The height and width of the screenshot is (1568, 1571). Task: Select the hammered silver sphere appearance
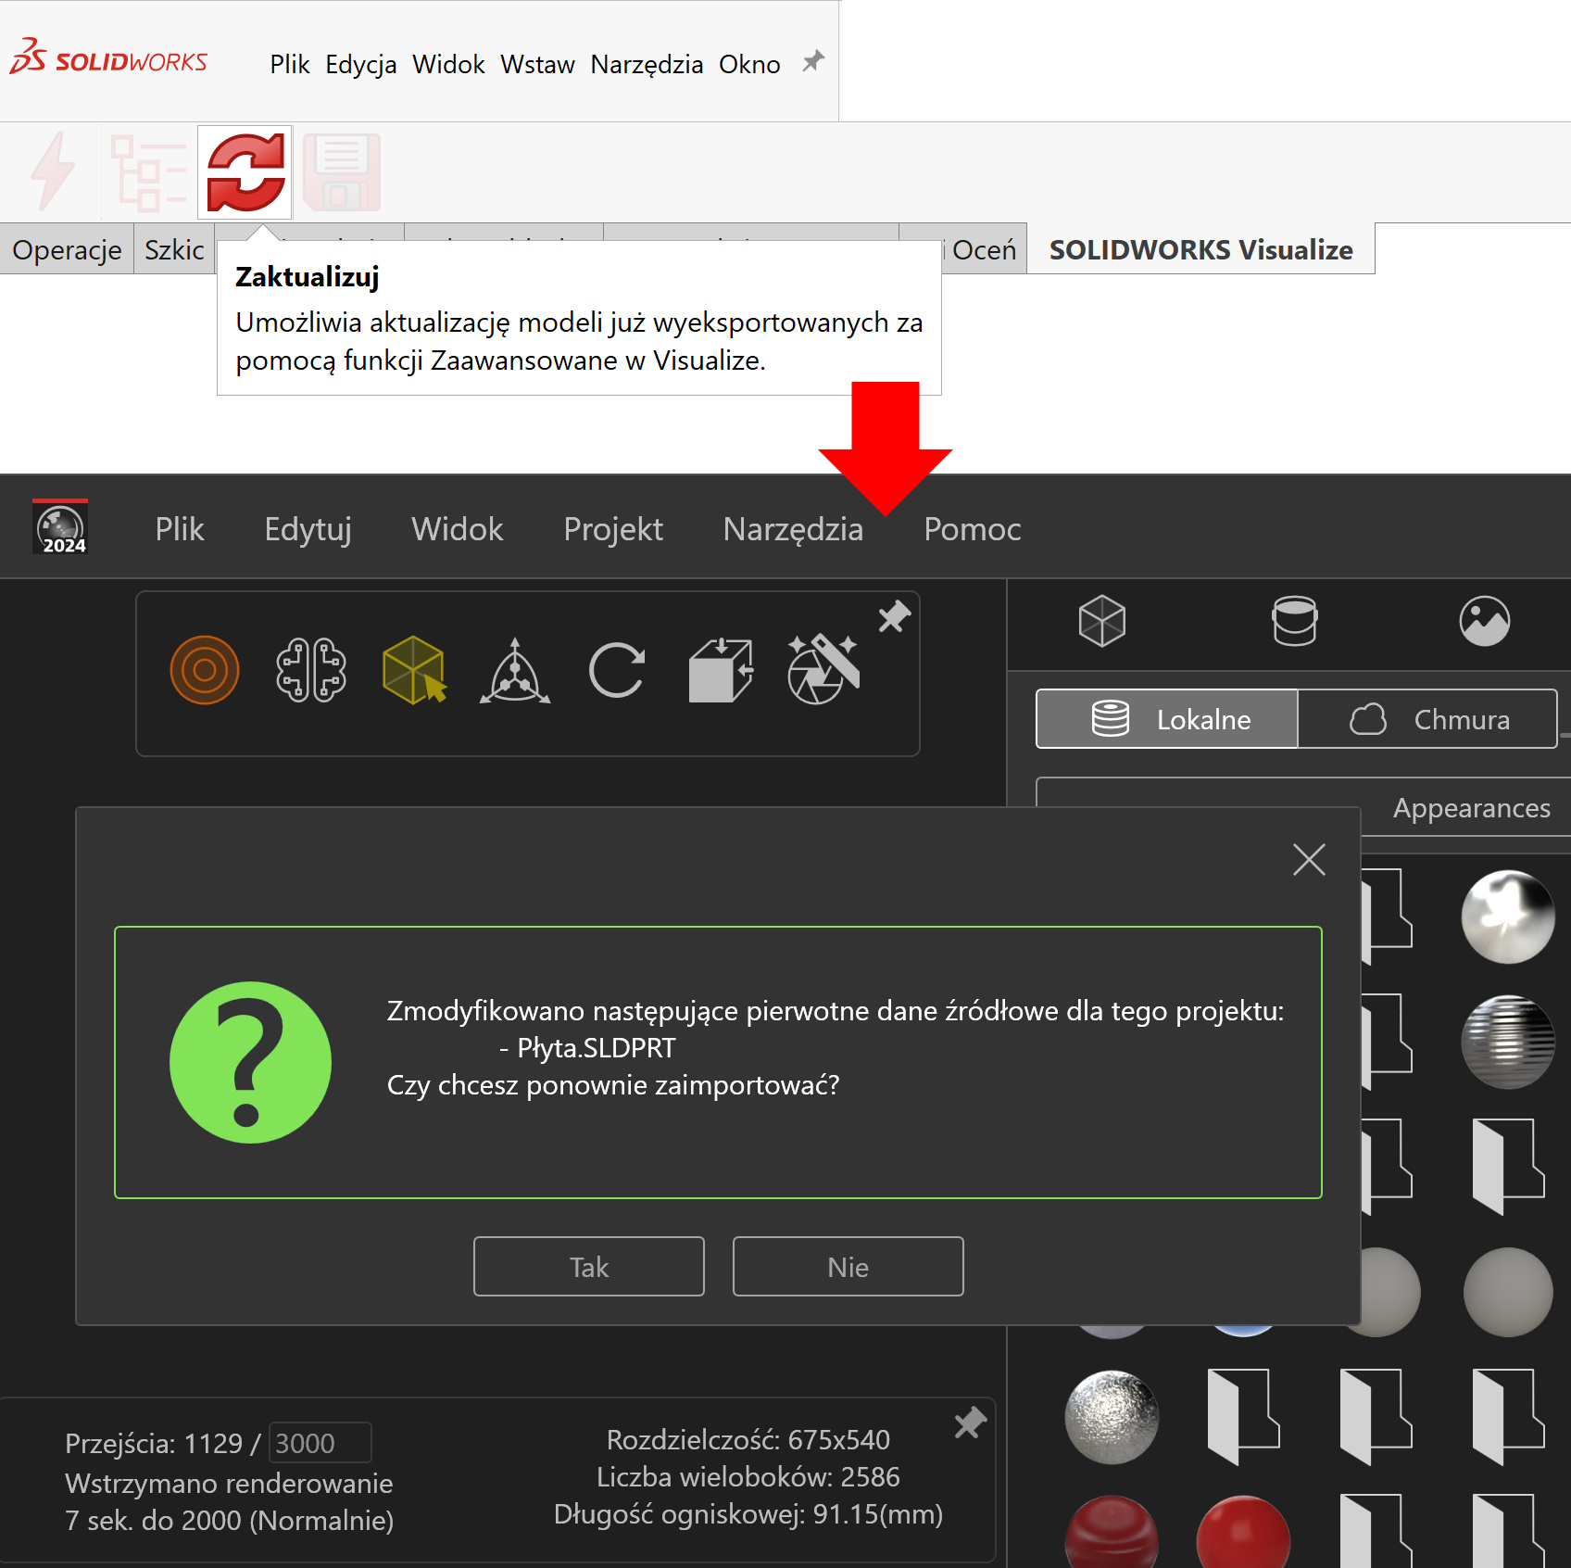1112,1417
